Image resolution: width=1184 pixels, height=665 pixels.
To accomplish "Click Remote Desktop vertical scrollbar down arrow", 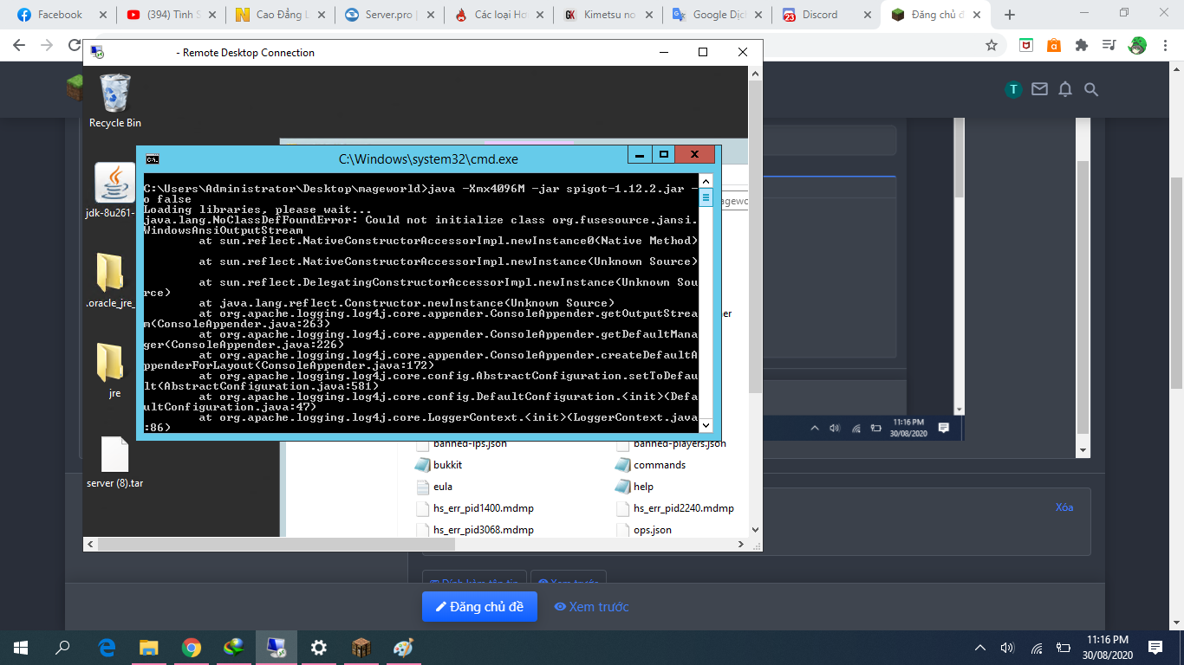I will click(x=755, y=530).
